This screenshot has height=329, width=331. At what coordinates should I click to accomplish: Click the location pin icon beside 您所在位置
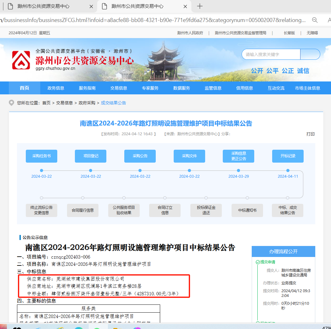click(x=12, y=103)
